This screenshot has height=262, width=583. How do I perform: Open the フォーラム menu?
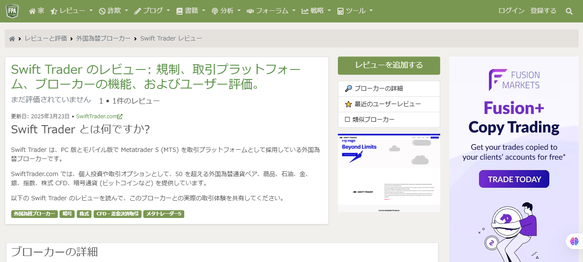(271, 11)
